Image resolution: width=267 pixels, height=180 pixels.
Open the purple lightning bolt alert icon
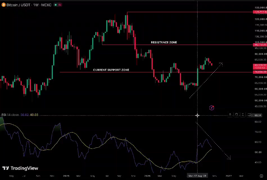[211, 108]
